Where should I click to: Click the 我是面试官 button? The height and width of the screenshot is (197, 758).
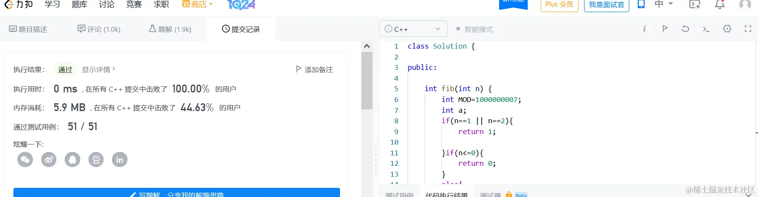[607, 5]
